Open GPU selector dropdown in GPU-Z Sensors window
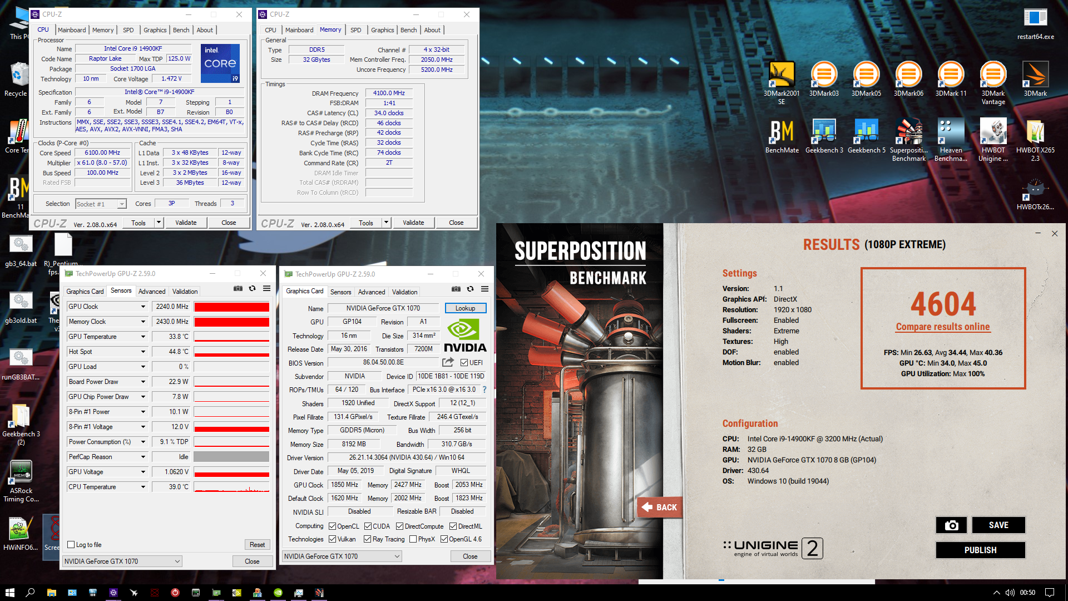Screen dimensions: 1068x601 122,561
